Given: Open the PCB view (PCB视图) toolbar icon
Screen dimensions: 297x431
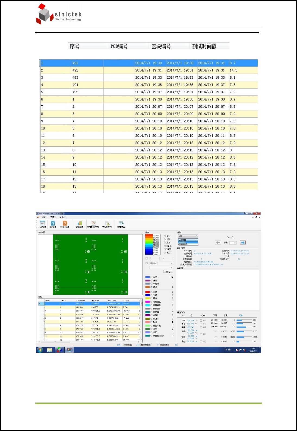Looking at the screenshot, I should [x=53, y=224].
